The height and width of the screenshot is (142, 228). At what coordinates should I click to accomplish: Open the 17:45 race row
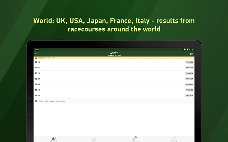114,96
